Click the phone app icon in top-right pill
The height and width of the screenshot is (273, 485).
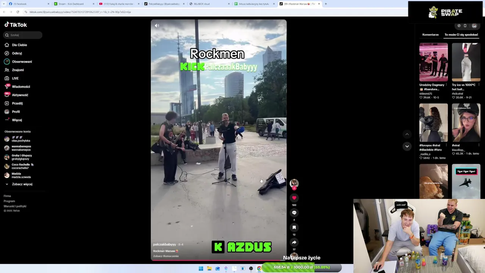[x=465, y=26]
